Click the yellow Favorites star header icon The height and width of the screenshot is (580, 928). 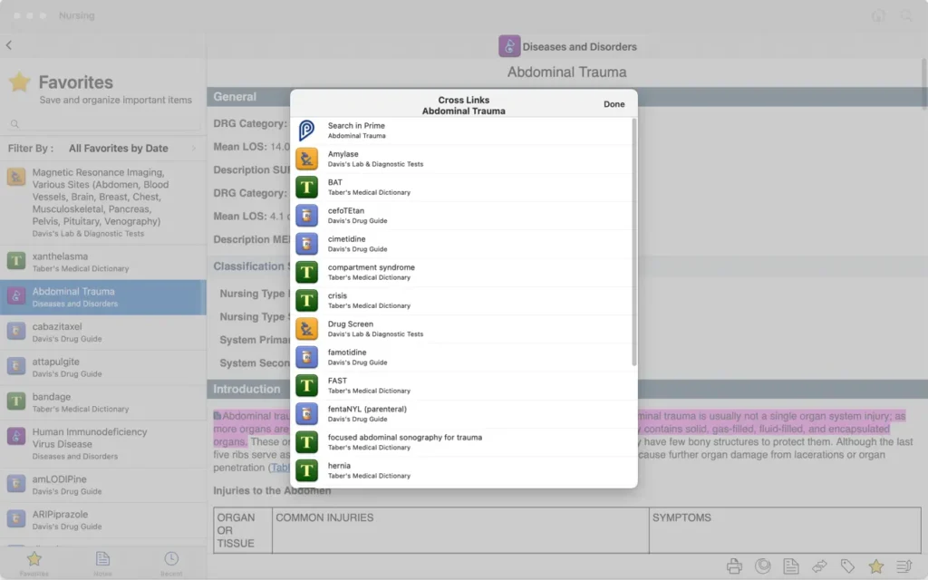[x=20, y=82]
